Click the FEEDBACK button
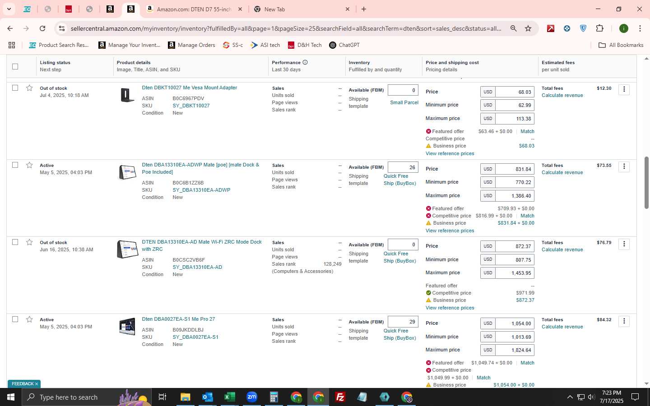 [x=23, y=384]
